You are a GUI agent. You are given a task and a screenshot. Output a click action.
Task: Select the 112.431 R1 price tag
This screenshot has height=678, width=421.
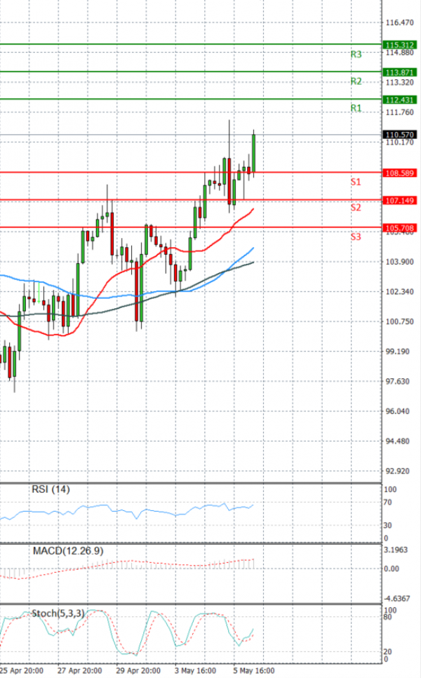(x=400, y=100)
